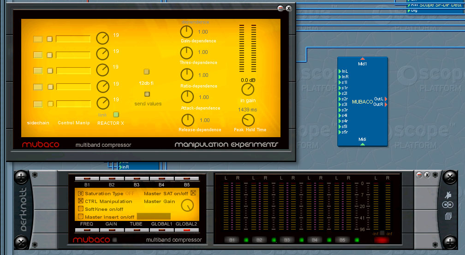Switch to the TUBE page

coord(137,230)
